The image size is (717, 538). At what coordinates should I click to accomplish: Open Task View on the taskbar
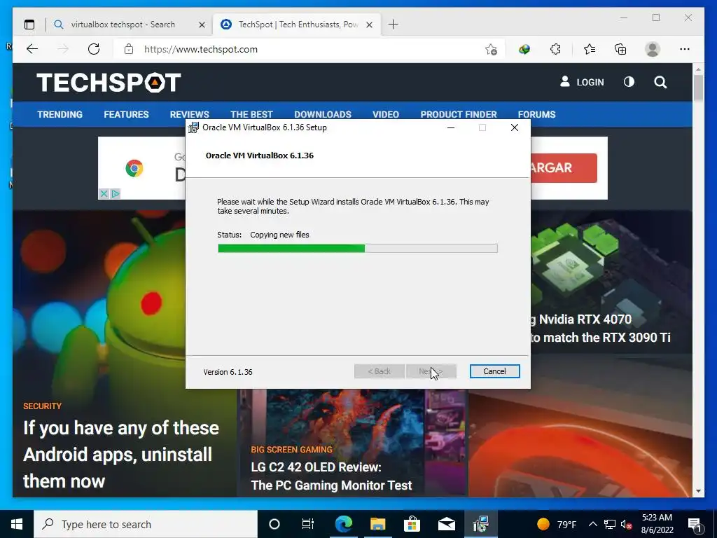[x=308, y=524]
